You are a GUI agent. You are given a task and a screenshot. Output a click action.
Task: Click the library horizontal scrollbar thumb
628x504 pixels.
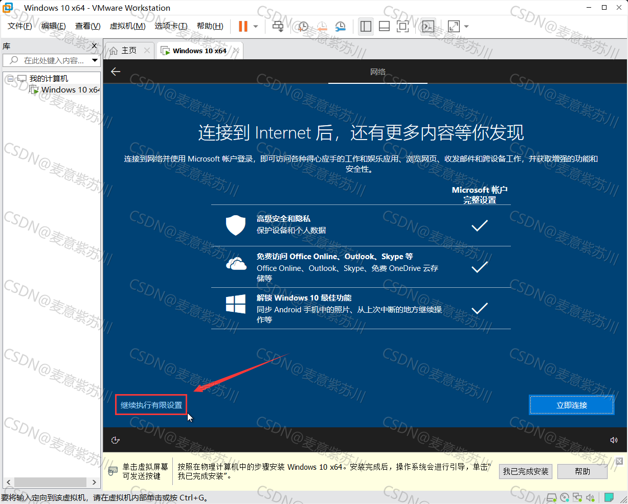point(50,482)
